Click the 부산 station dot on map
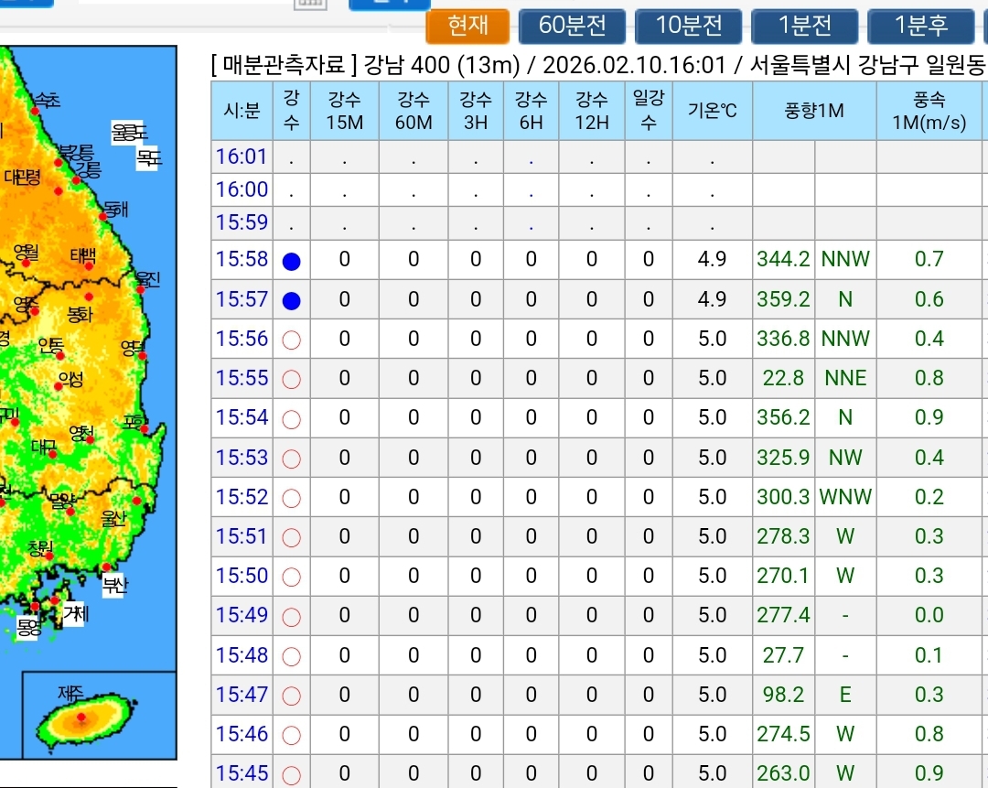This screenshot has width=988, height=788. click(106, 567)
